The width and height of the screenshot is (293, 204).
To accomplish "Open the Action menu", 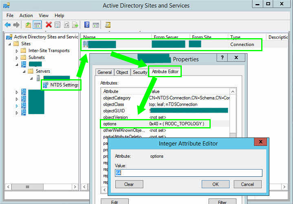I will click(26, 15).
